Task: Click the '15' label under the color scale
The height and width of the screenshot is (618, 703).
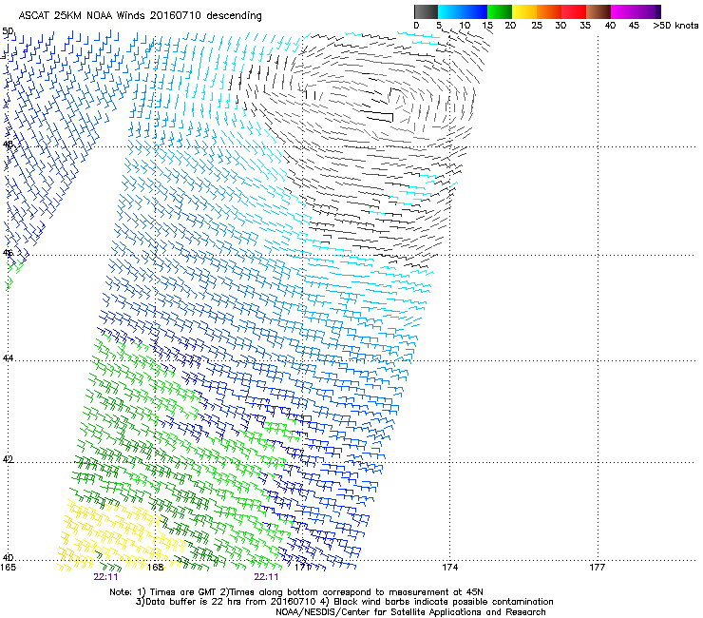Action: pyautogui.click(x=487, y=26)
